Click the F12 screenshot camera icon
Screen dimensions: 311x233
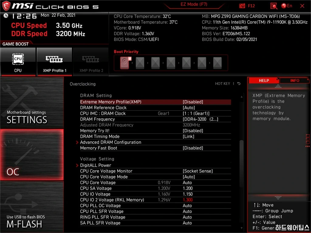(x=242, y=6)
